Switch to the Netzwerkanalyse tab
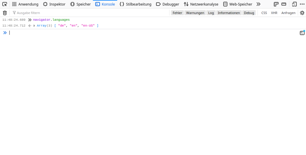This screenshot has width=306, height=155. 201,4
